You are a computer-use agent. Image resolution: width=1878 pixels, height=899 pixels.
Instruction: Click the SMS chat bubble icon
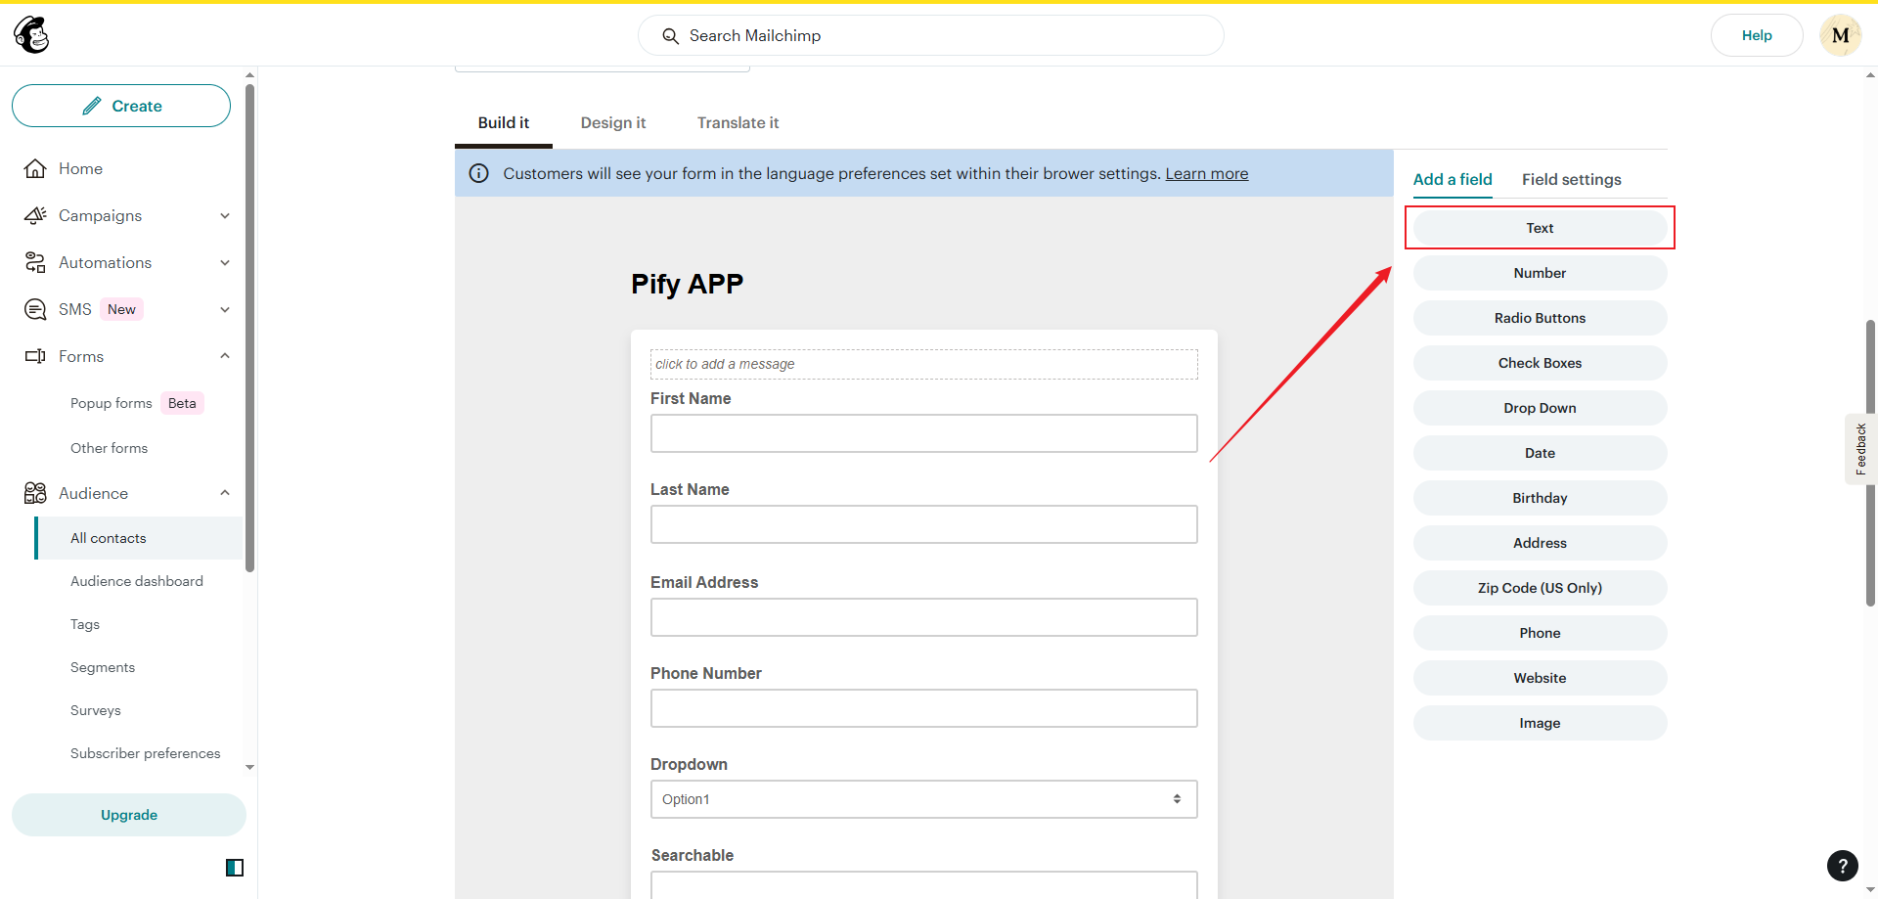35,309
